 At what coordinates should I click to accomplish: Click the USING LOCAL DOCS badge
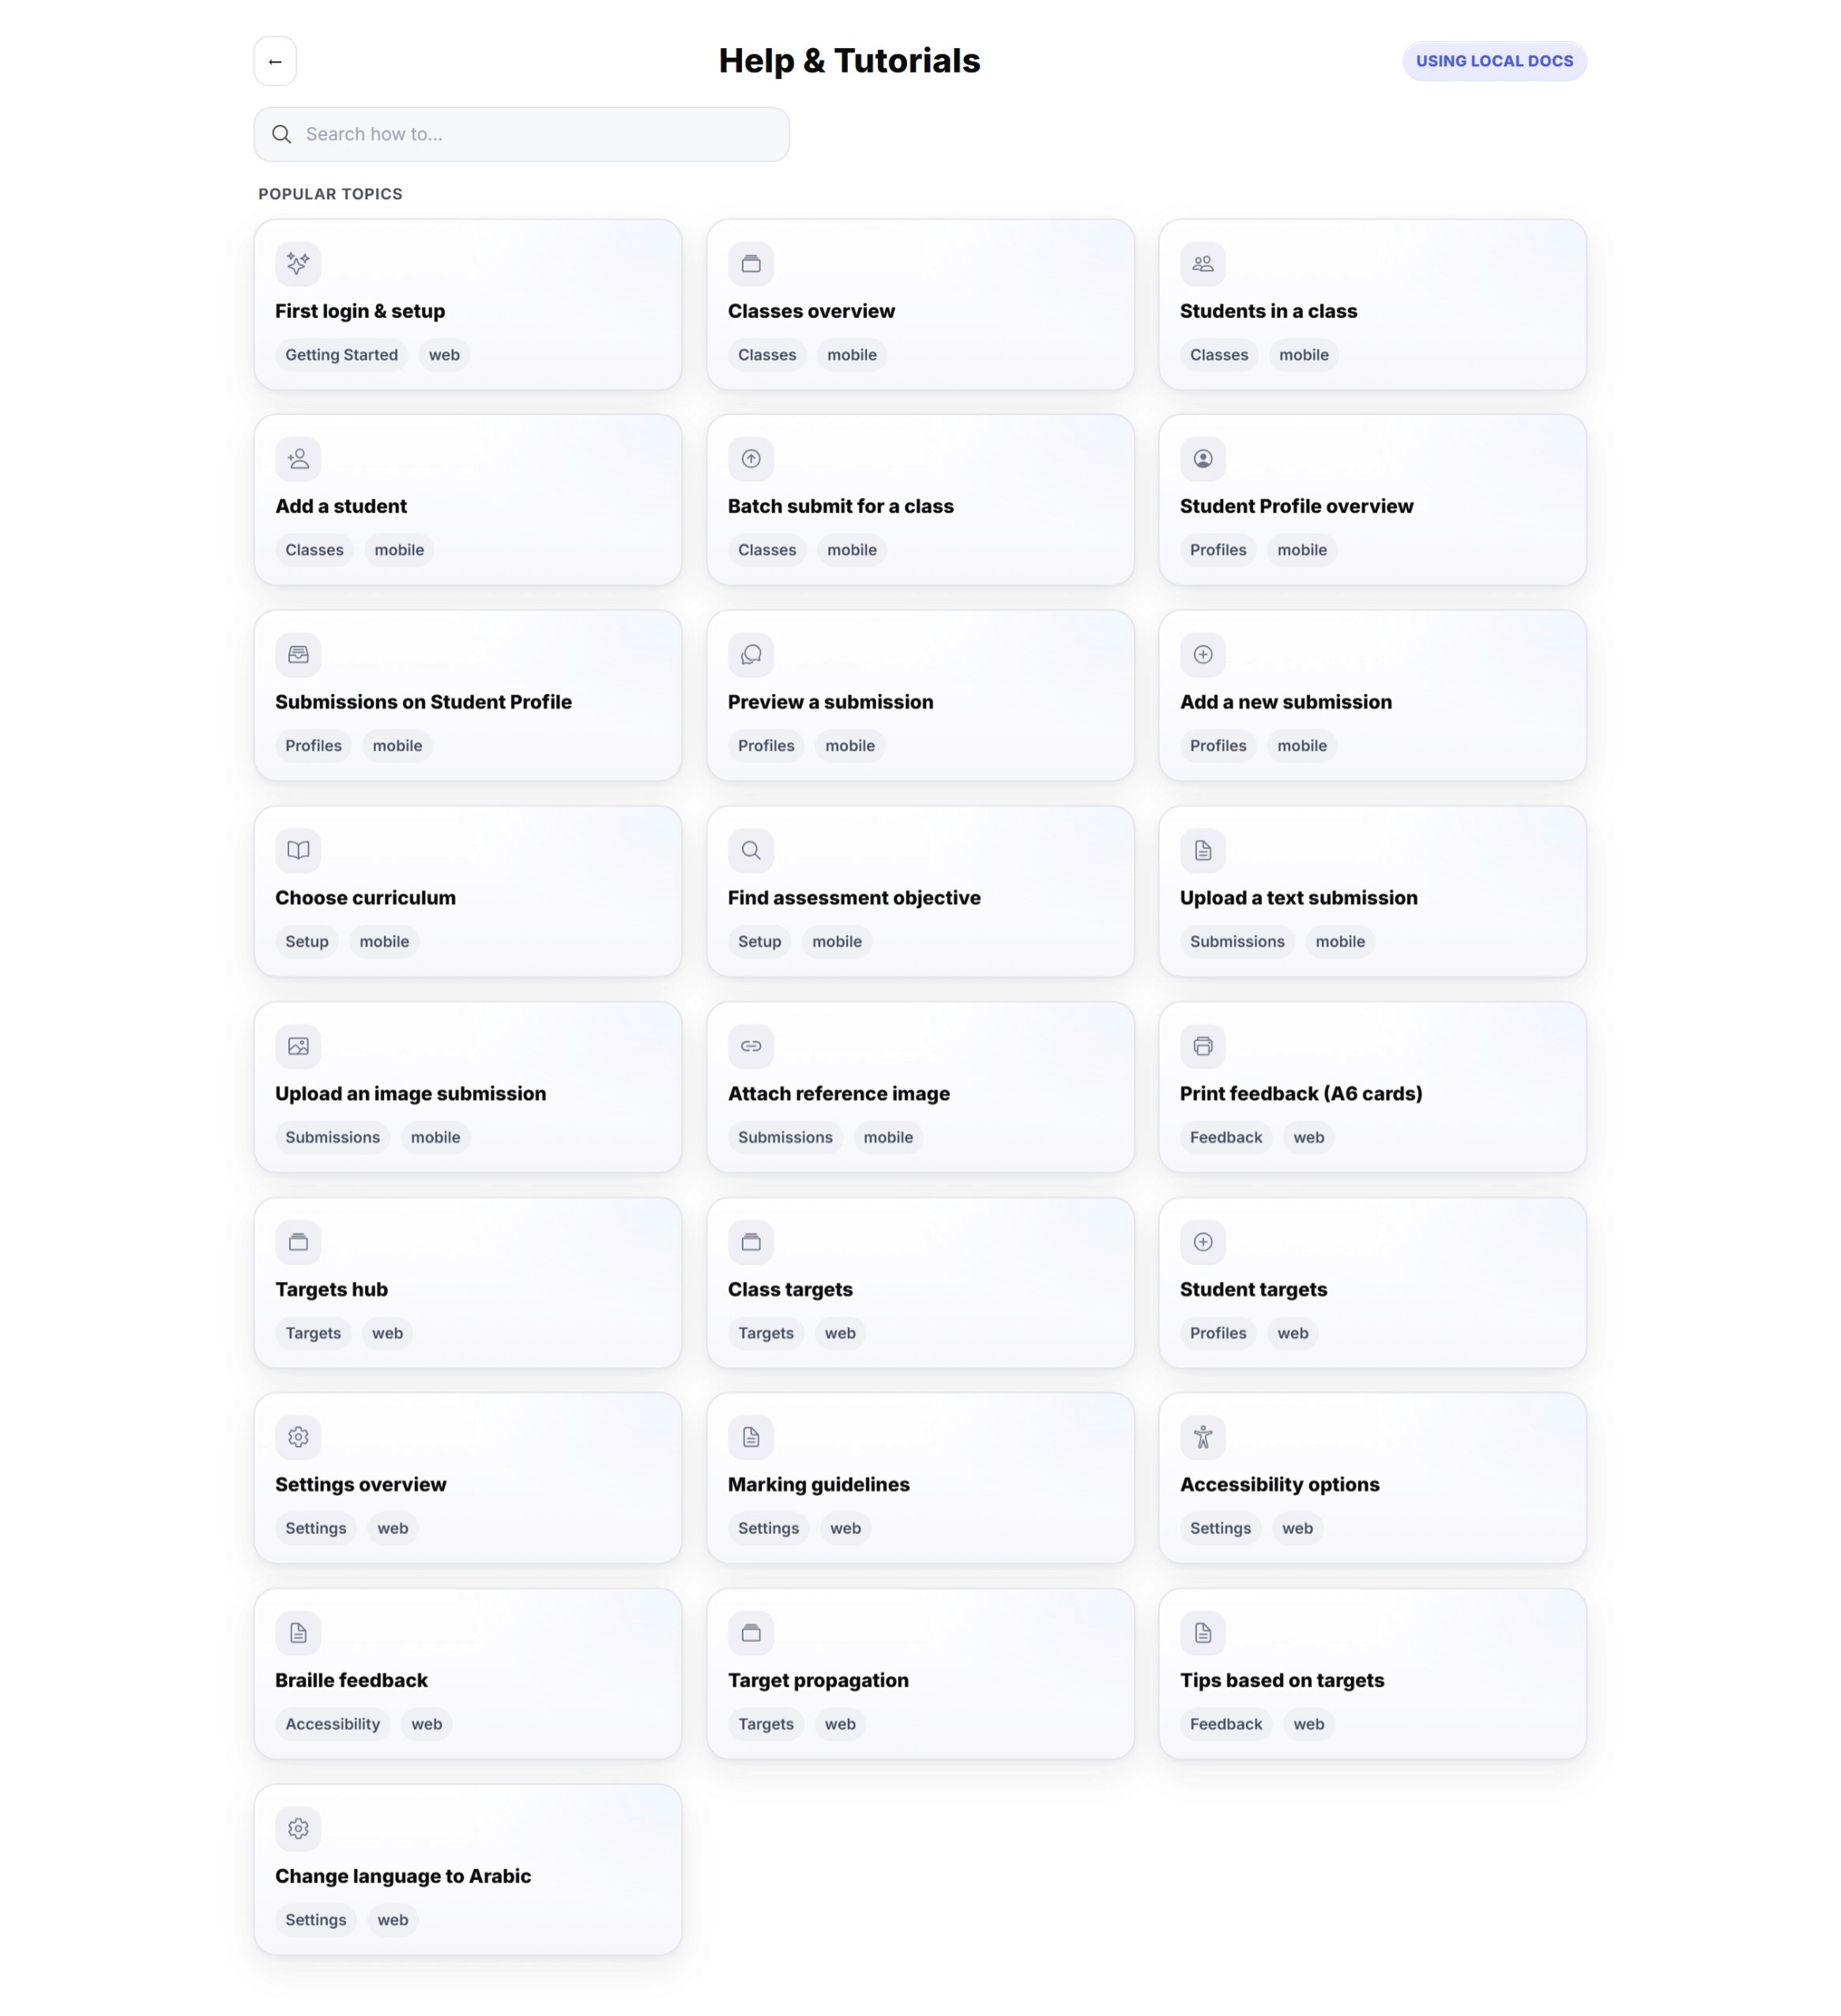[1494, 61]
